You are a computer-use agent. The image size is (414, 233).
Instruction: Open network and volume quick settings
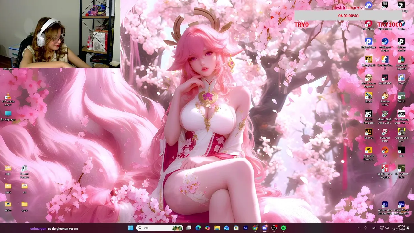coord(384,228)
